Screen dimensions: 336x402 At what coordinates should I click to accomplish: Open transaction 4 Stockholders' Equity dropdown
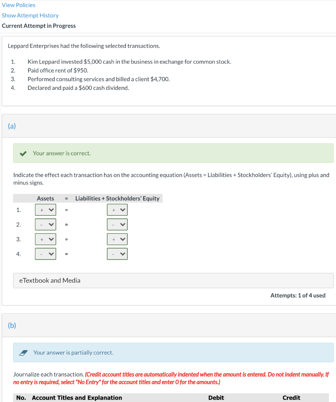117,254
